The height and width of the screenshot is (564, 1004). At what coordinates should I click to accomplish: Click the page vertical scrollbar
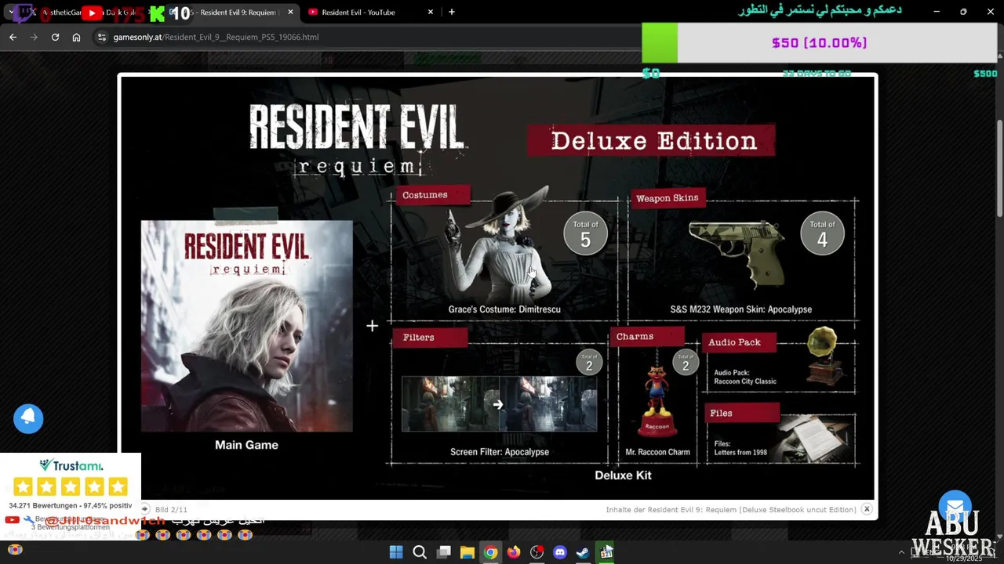(x=999, y=168)
